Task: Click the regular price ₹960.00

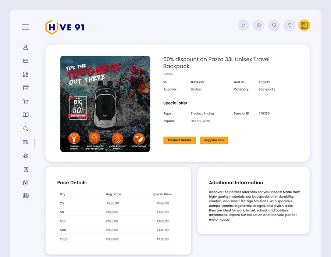Action: [112, 212]
